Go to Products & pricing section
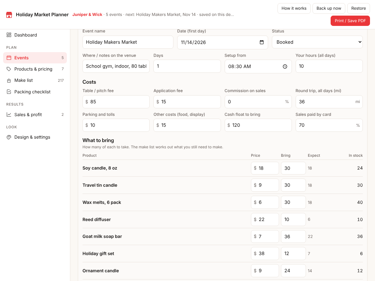Screen dimensions: 375x281 pyautogui.click(x=35, y=69)
